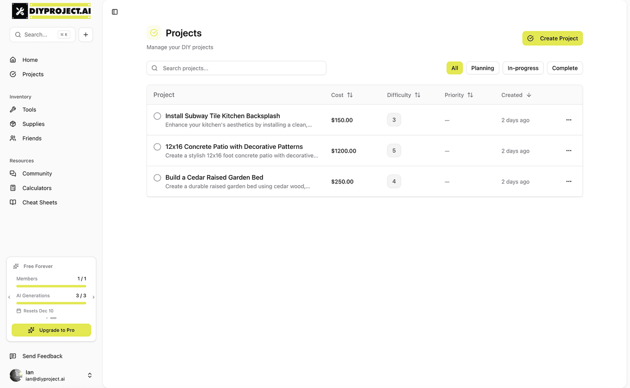Expand the user account chevron at bottom
Screen dimensions: 630x388
point(89,375)
